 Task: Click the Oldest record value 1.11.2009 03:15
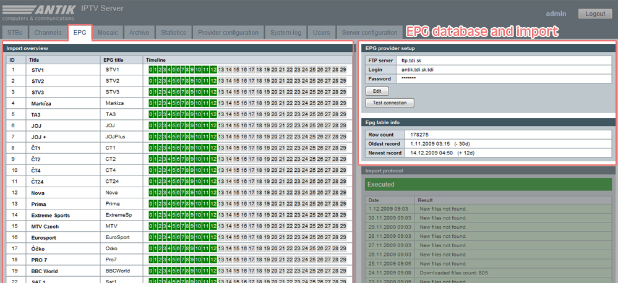coord(430,144)
